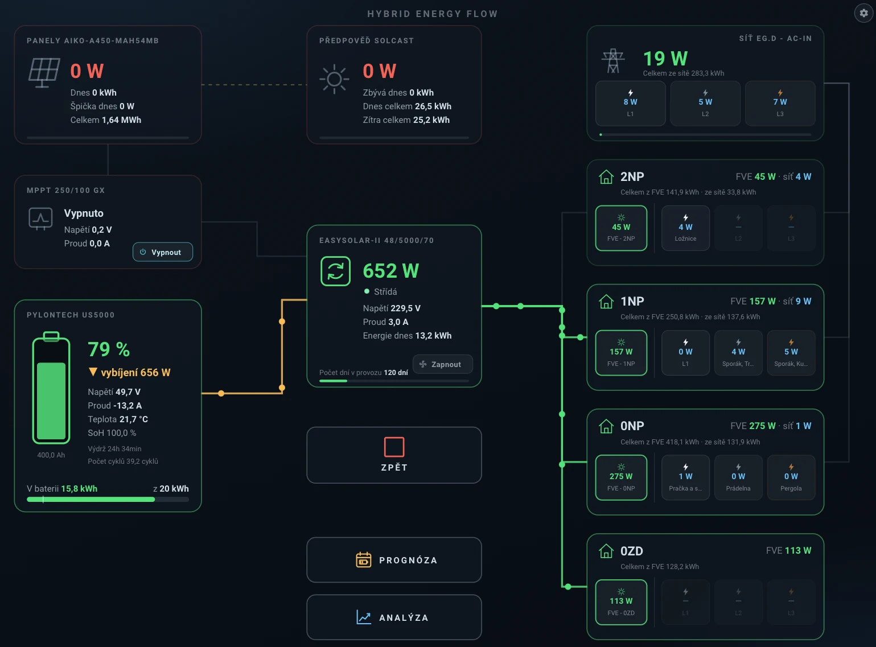The height and width of the screenshot is (647, 876).
Task: Toggle the inverter Zapnout button
Action: coord(442,364)
